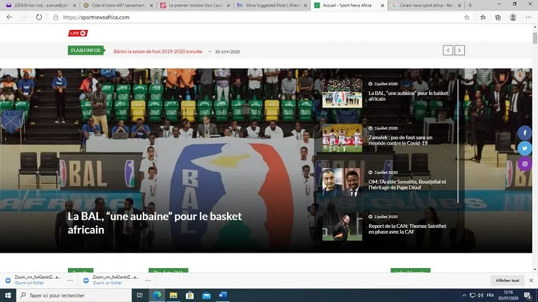Open main headline La BAL une aubaine
The image size is (538, 302).
click(155, 223)
